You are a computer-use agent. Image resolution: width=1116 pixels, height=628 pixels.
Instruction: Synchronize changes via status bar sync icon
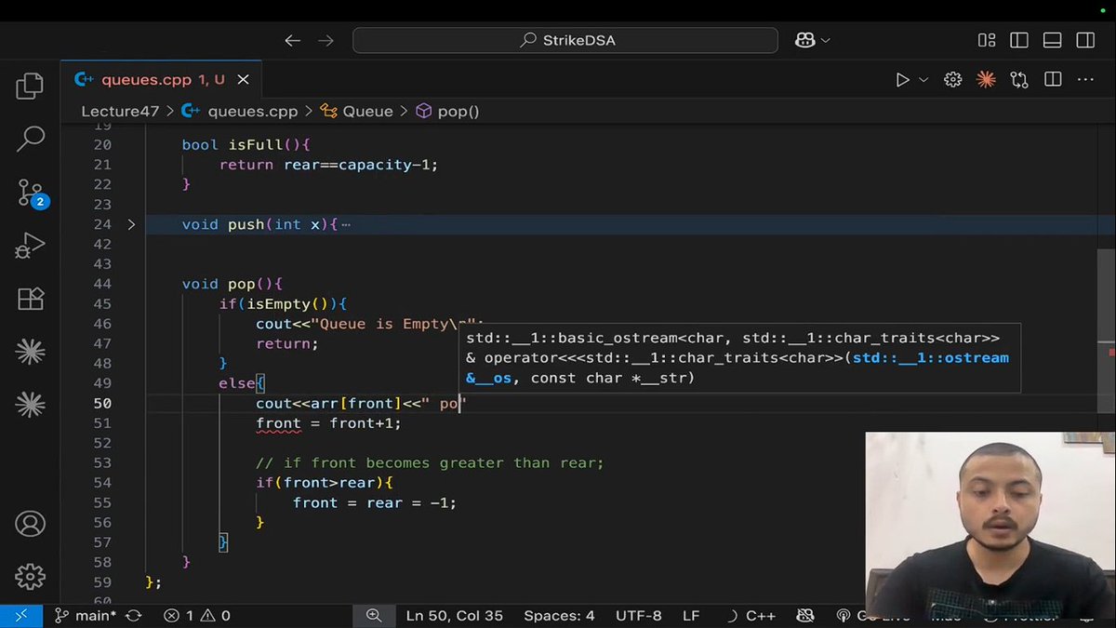pos(134,615)
